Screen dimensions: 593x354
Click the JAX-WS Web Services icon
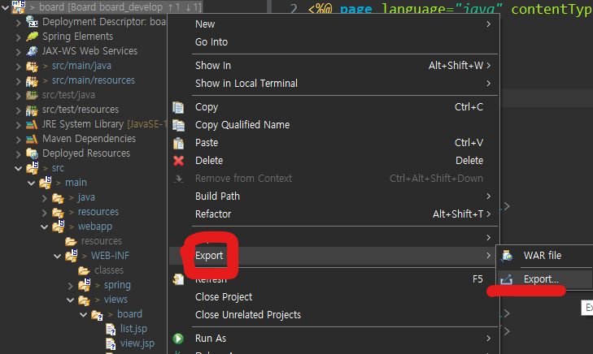(32, 51)
